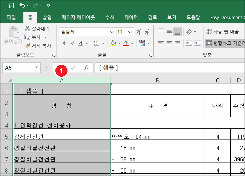Expand the Name Box dropdown arrow
The height and width of the screenshot is (176, 245).
[x=37, y=68]
